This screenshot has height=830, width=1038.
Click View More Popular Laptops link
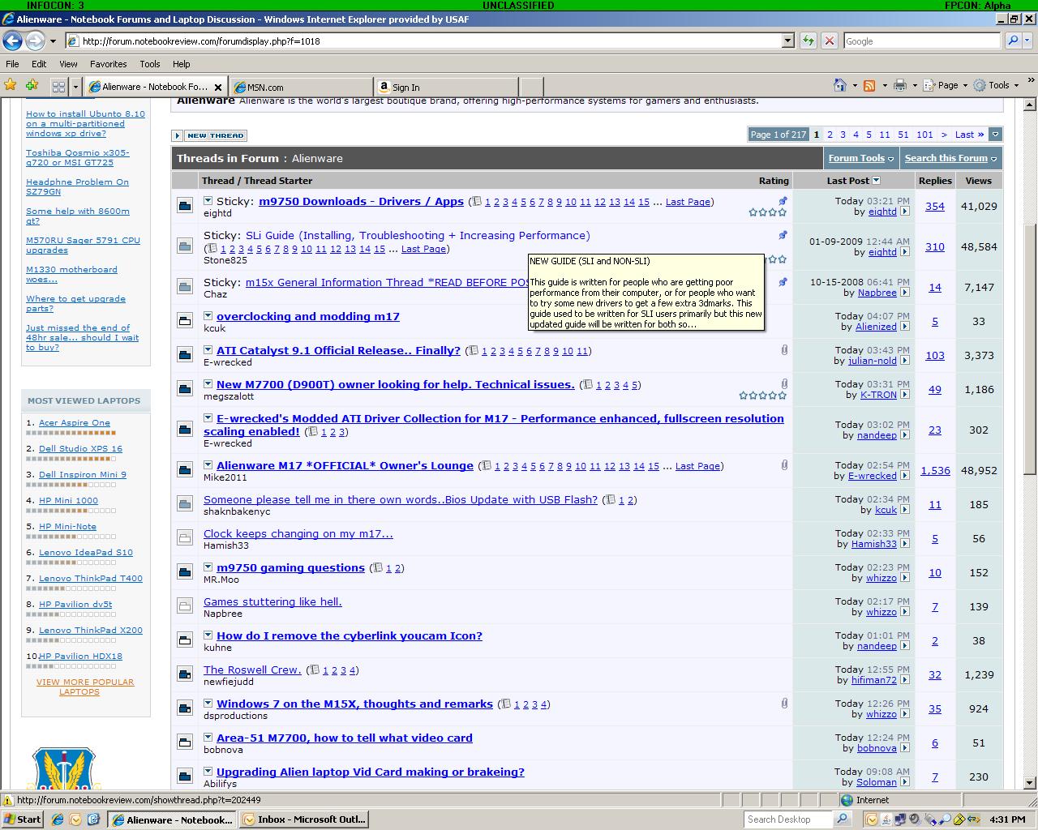(x=85, y=687)
